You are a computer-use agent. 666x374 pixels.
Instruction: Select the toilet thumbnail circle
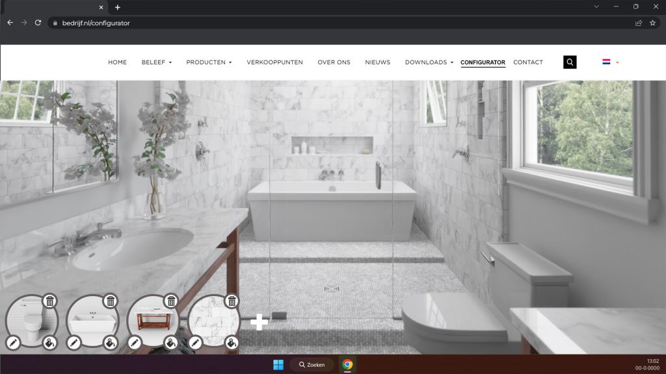coord(31,321)
